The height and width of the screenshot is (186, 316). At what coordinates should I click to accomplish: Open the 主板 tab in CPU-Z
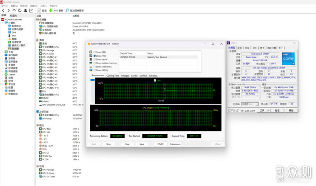(240, 48)
